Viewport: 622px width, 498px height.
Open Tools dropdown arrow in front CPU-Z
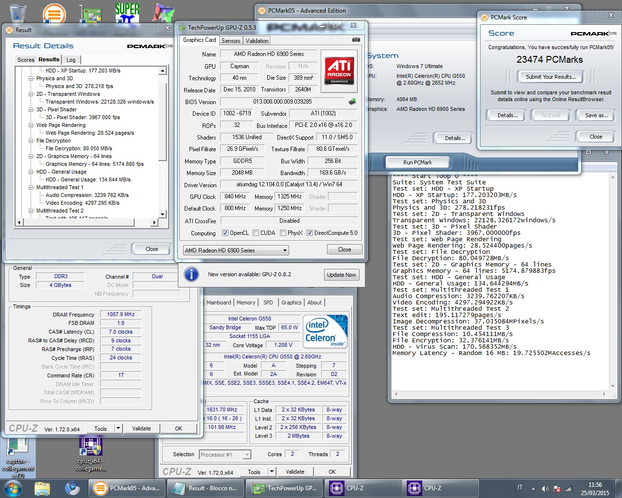tap(118, 428)
